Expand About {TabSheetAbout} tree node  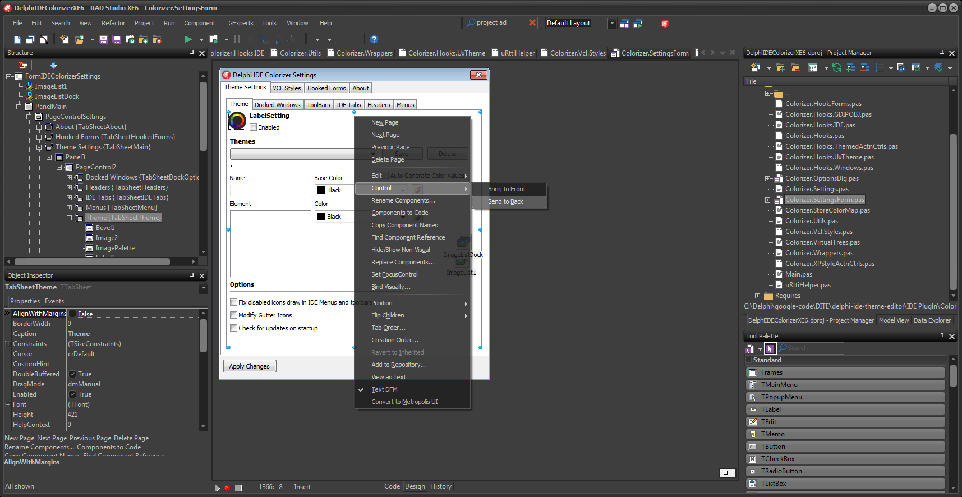tap(39, 127)
